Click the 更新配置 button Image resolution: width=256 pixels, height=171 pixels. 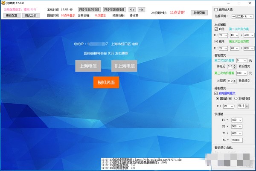point(12,15)
